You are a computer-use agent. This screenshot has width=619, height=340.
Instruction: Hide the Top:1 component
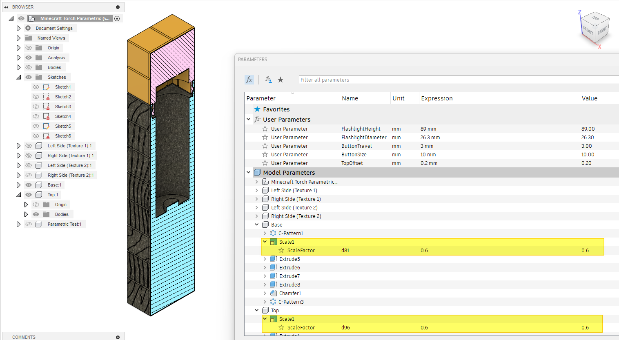pos(29,195)
